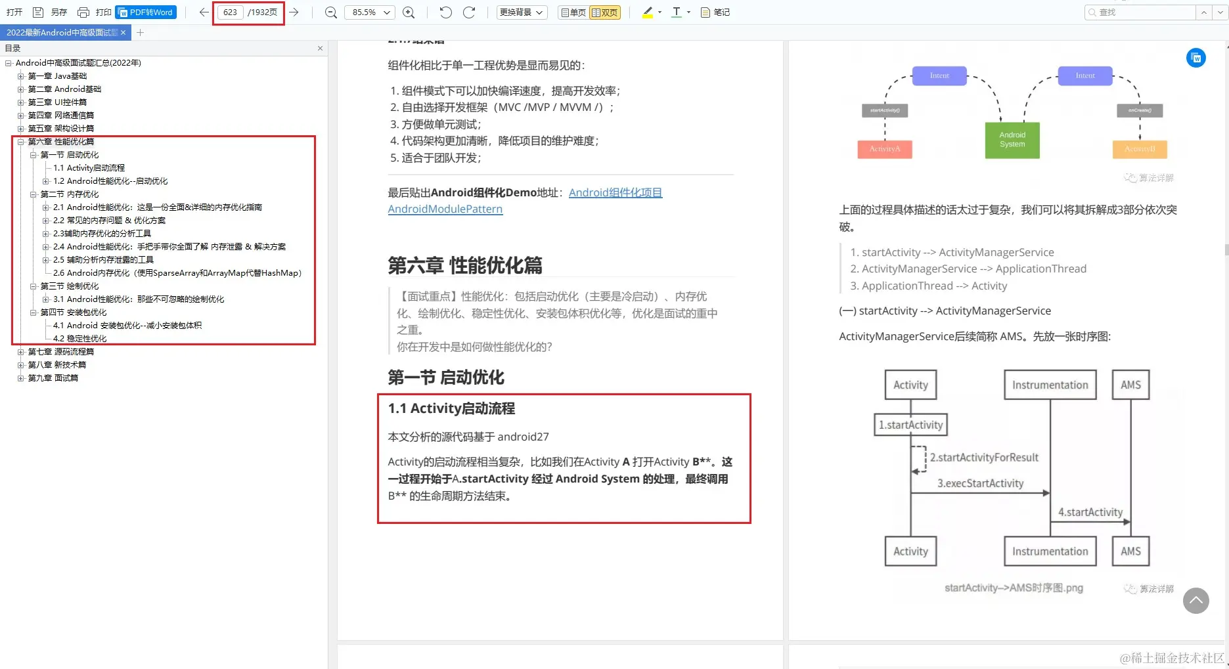Click the AndroidModulePattern hyperlink
1229x669 pixels.
445,208
